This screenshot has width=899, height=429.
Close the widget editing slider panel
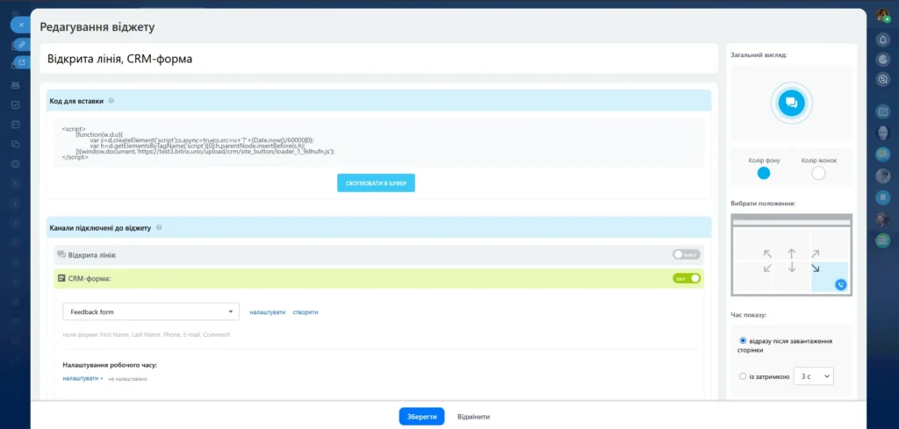[21, 25]
